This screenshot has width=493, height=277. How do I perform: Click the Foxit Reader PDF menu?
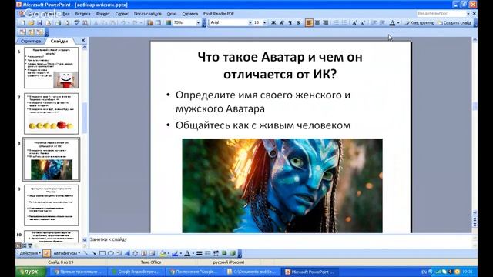(x=219, y=14)
